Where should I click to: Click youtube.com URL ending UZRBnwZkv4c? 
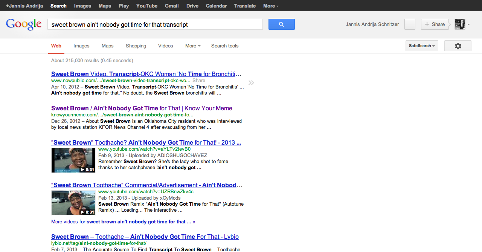(146, 192)
